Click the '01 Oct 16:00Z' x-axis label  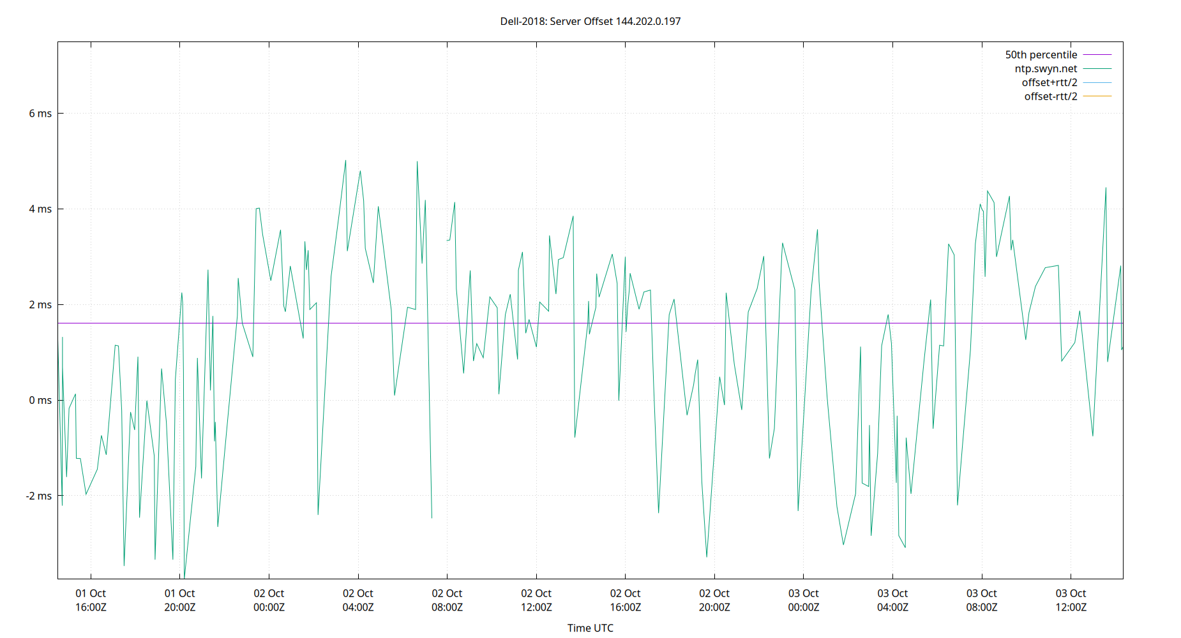point(91,600)
